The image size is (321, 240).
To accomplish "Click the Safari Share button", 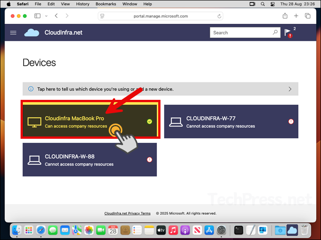I will tap(285, 16).
